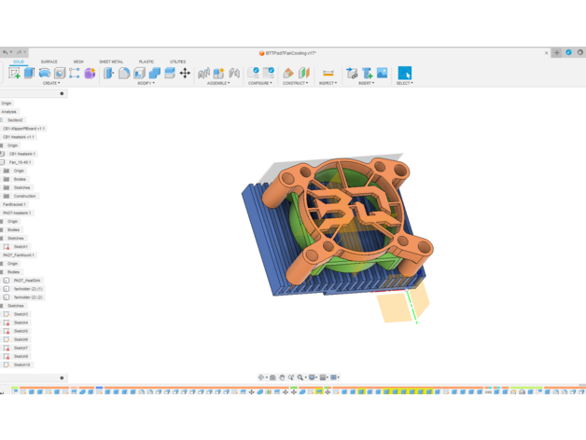Toggle visibility of Fan_10-40:1 component
Screen dimensions: 586x440
[x=3, y=162]
